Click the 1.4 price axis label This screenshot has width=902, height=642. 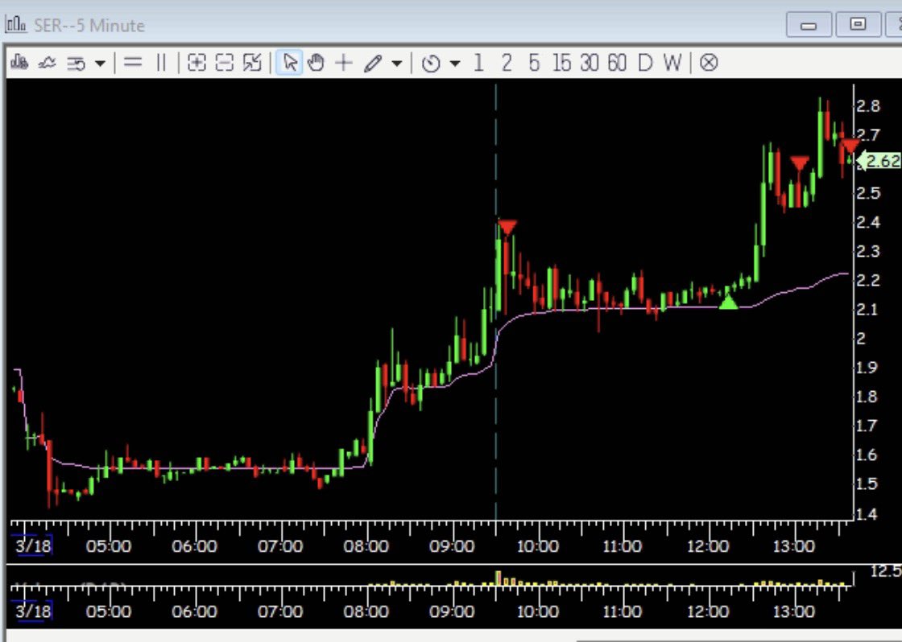coord(867,514)
